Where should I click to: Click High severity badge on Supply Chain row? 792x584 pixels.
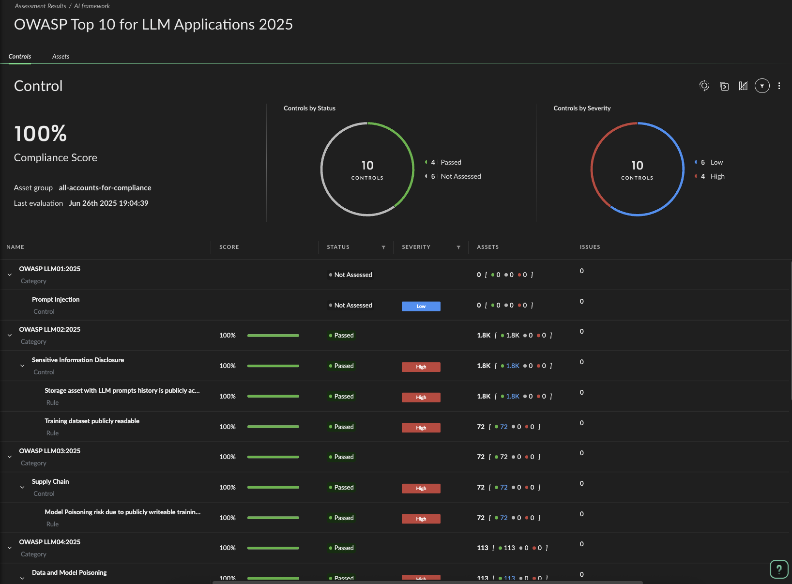(x=421, y=488)
